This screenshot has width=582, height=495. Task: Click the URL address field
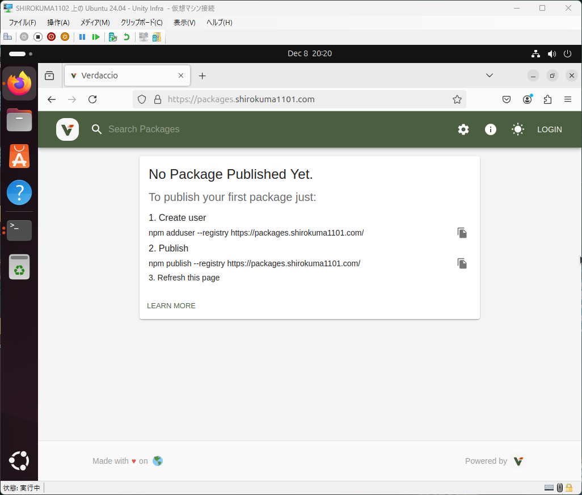(x=299, y=99)
